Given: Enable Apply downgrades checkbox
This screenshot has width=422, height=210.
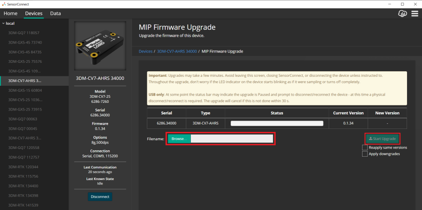Looking at the screenshot, I should pos(365,154).
